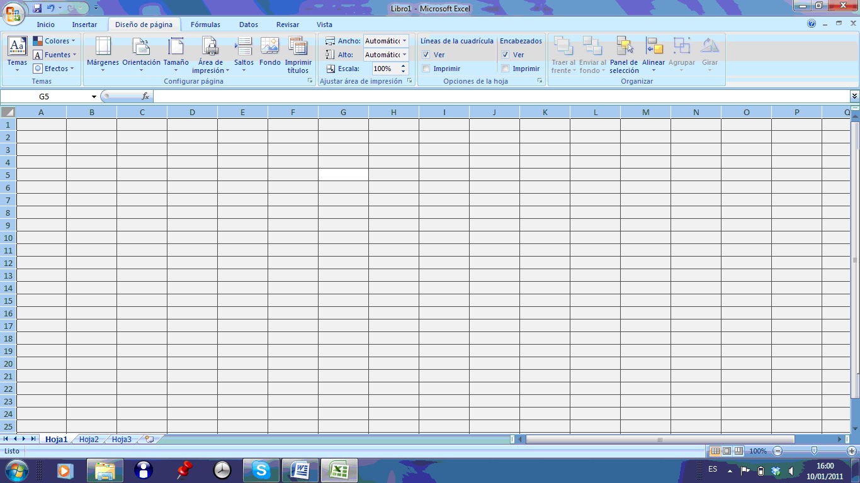The height and width of the screenshot is (483, 860).
Task: Switch to the Insertar ribbon tab
Action: (x=84, y=25)
